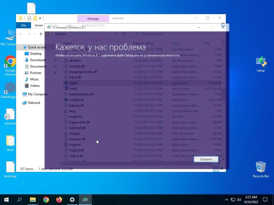The image size is (274, 205).
Task: Select the Recycle Bin desktop icon
Action: click(x=261, y=169)
